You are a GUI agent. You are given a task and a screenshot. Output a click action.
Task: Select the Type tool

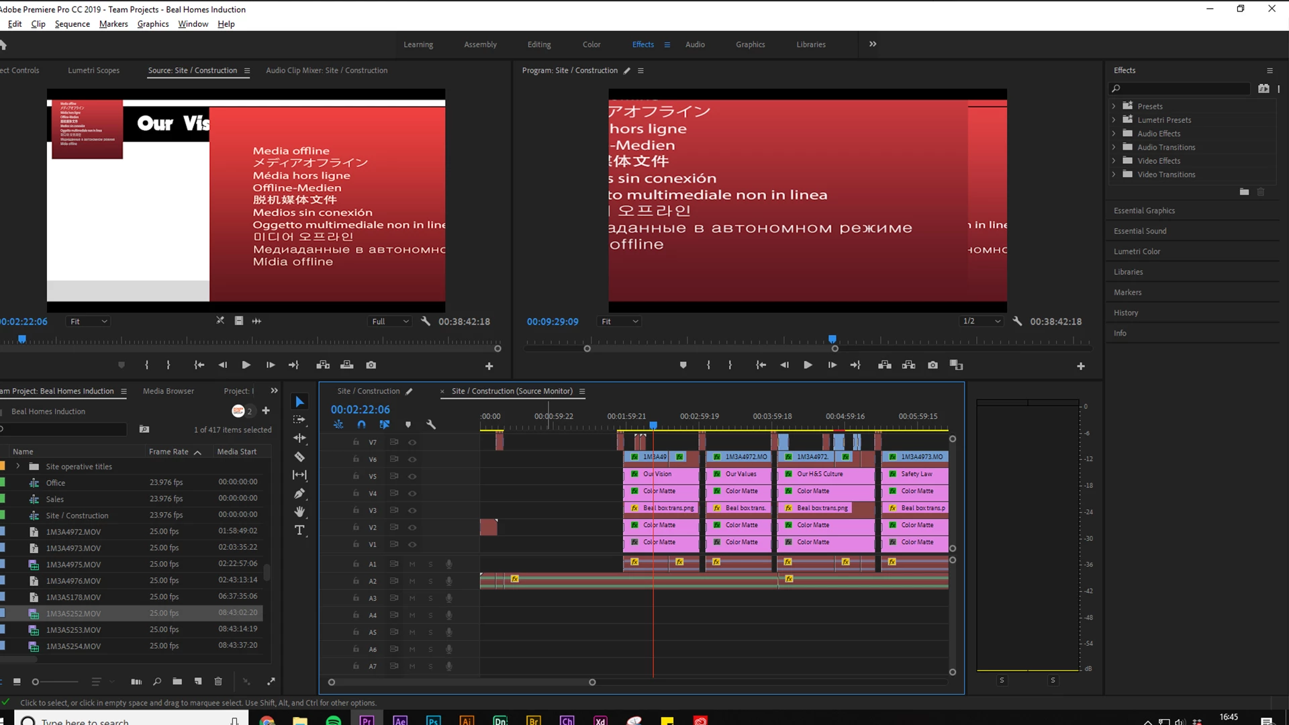coord(299,530)
